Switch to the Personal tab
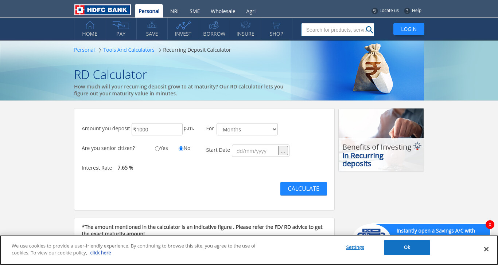This screenshot has width=498, height=265. point(149,11)
